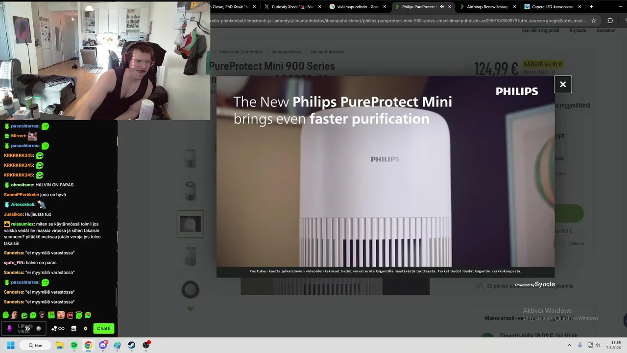The image size is (627, 353).
Task: Switch to the sisäilmapuhdistin Google tab
Action: 358,7
